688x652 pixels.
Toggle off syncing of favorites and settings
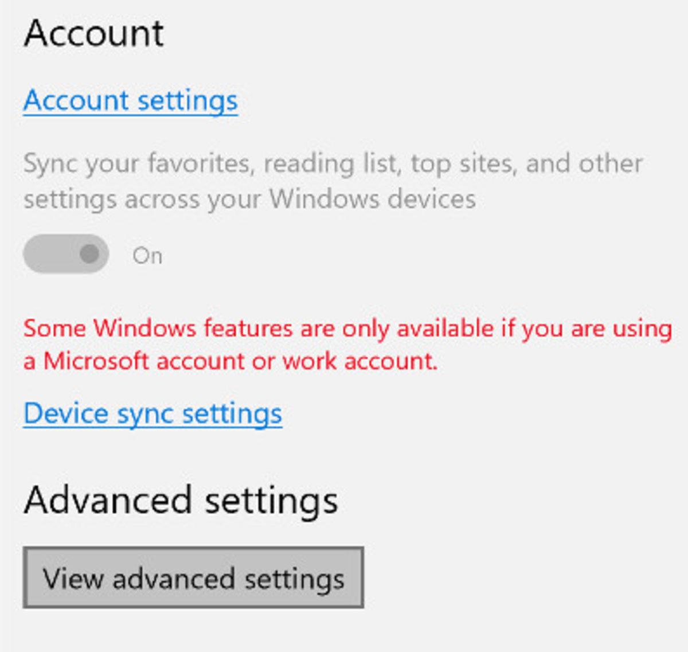coord(65,253)
